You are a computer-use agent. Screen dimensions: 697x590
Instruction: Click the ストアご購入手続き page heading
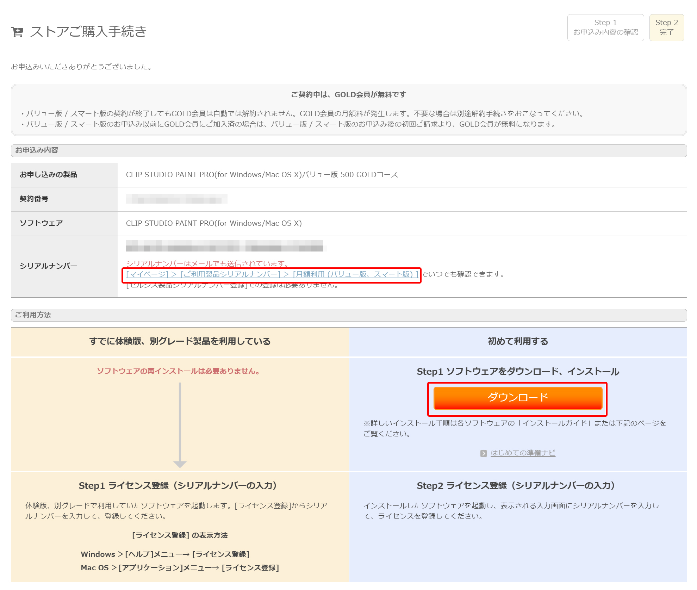pos(88,32)
